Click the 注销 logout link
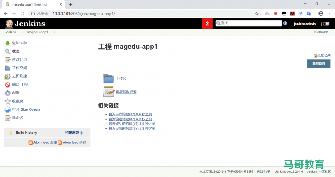This screenshot has height=177, width=335. pos(326,24)
